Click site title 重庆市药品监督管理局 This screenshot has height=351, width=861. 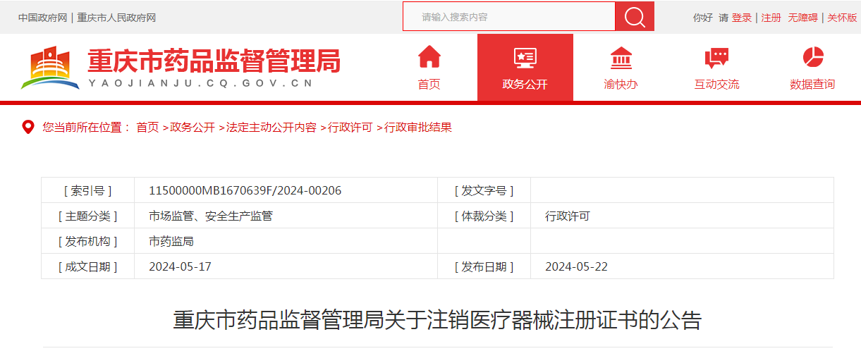pyautogui.click(x=214, y=62)
